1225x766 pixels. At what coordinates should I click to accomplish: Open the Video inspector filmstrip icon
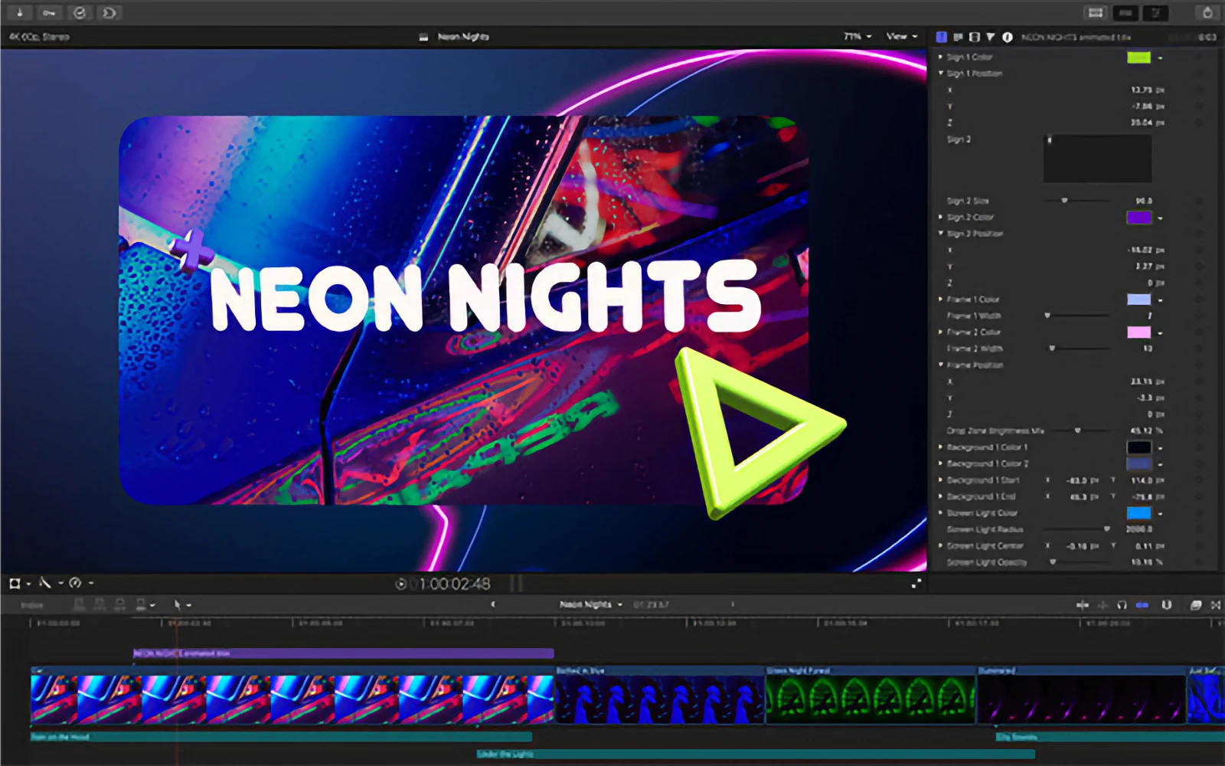974,37
